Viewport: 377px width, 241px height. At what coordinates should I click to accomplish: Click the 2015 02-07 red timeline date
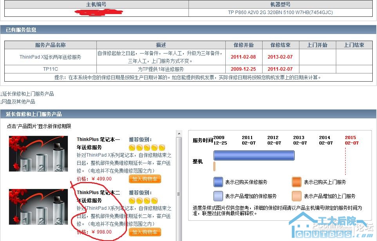[x=352, y=140]
